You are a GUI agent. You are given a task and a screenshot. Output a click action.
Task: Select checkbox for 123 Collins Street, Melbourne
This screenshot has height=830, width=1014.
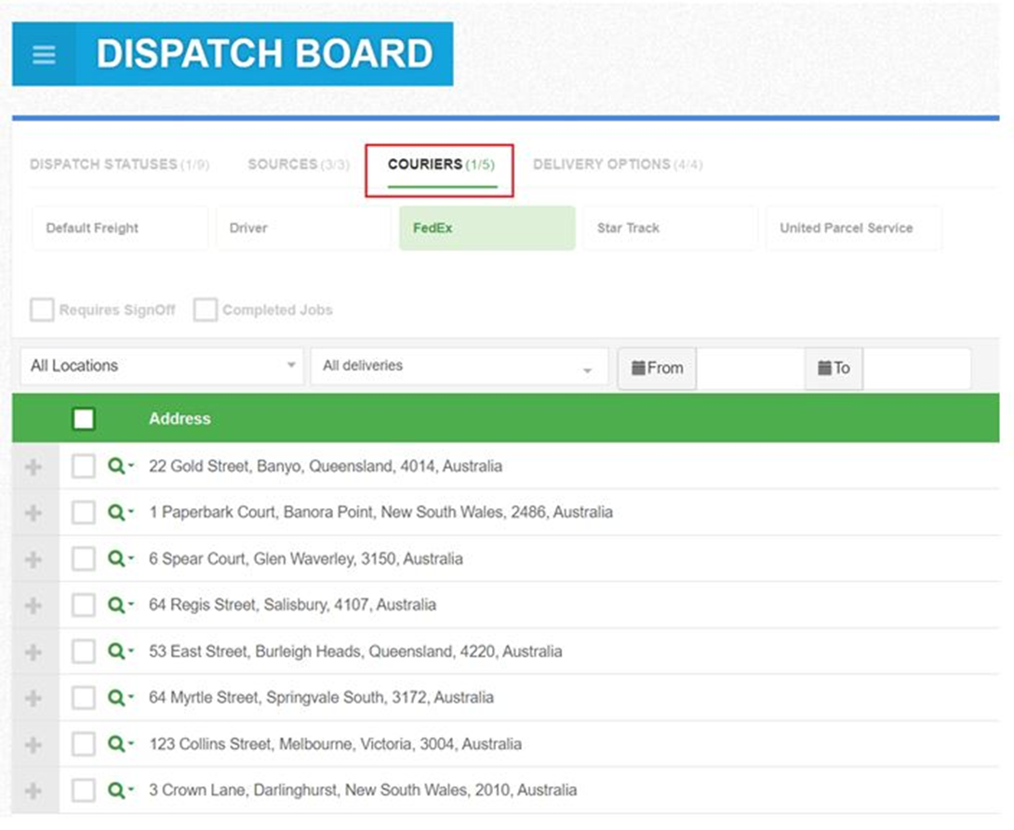tap(84, 744)
